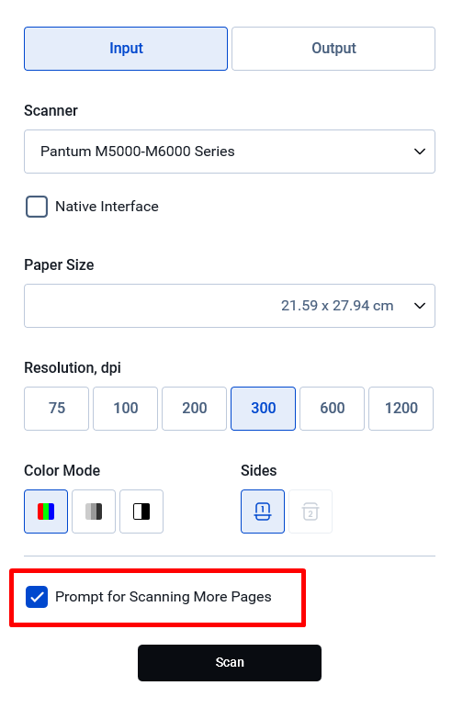Select the RGB color scan mode
Image resolution: width=463 pixels, height=708 pixels.
(x=46, y=511)
